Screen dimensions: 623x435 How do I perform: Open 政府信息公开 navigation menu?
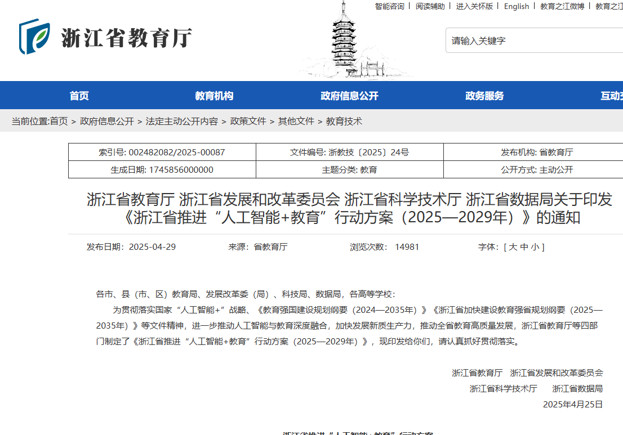coord(349,96)
